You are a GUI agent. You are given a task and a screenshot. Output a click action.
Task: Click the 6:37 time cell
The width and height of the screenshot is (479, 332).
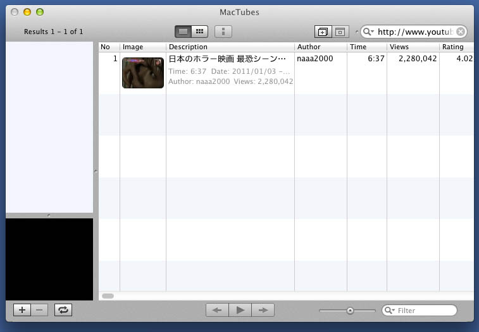point(376,59)
